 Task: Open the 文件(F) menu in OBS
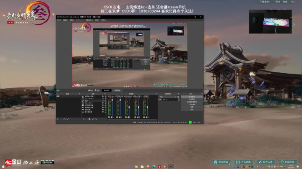59,20
